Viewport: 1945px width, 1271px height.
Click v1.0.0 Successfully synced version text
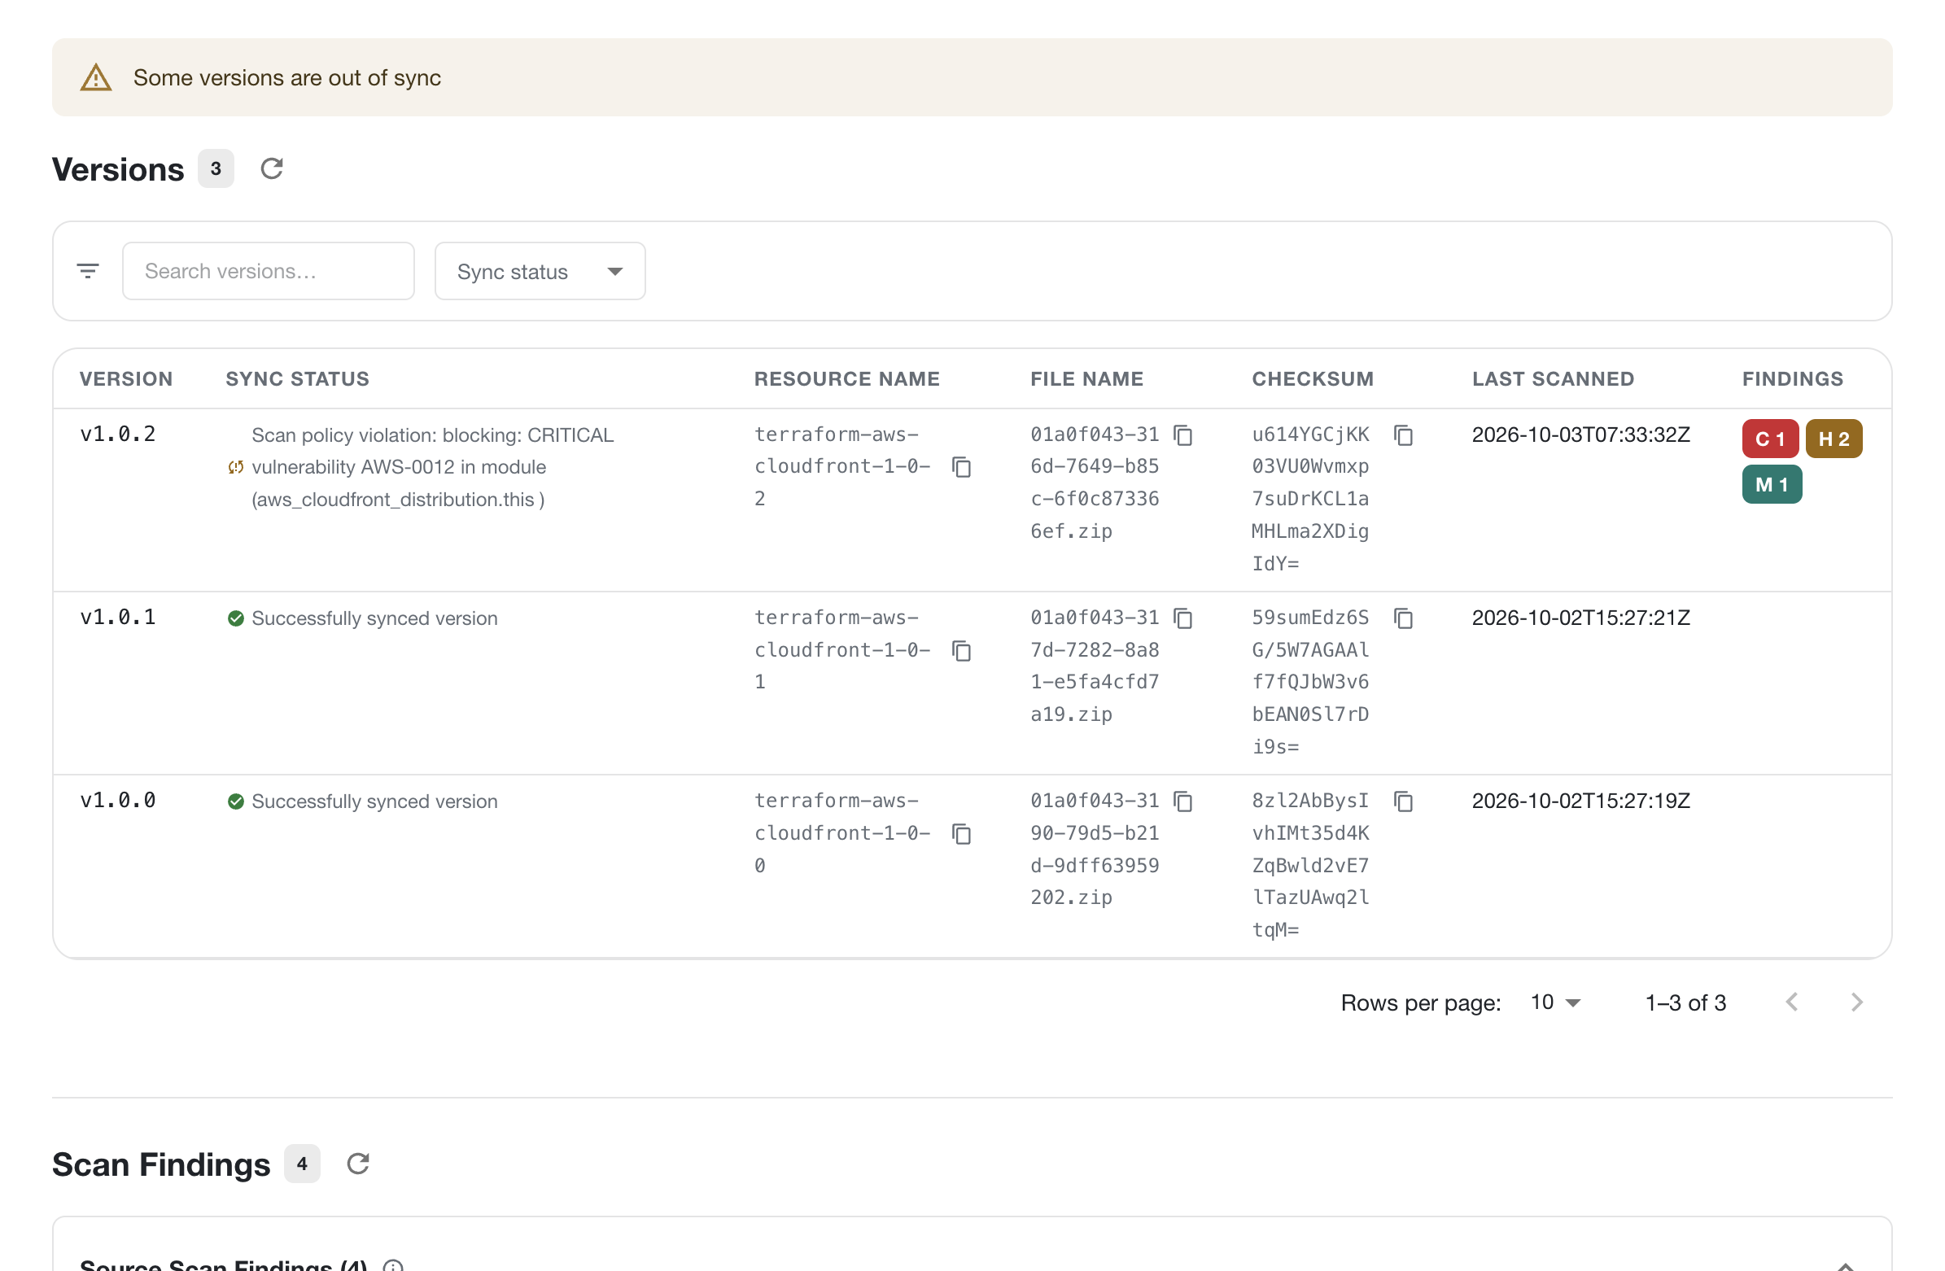[374, 801]
